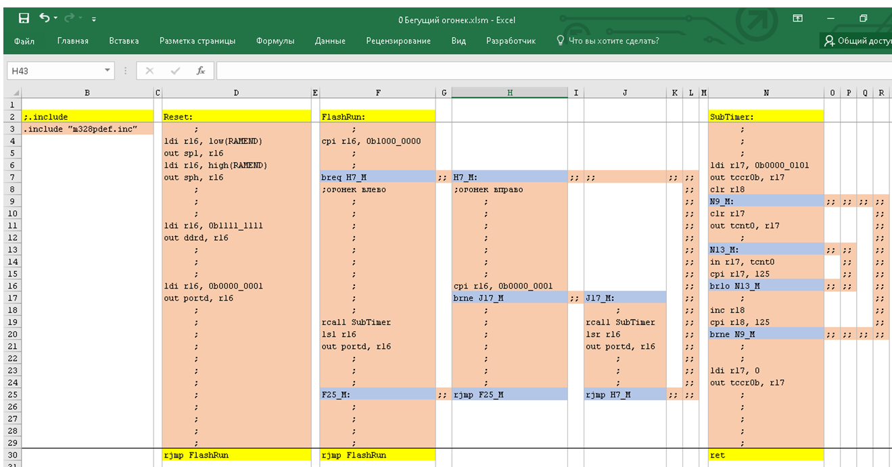Viewport: 892px width, 467px height.
Task: Click cell 'in r17, tcnt0'
Action: (x=766, y=262)
